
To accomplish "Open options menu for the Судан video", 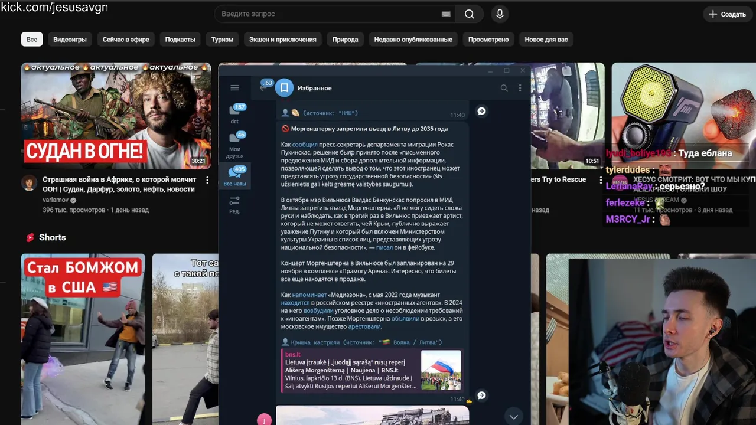I will click(207, 179).
